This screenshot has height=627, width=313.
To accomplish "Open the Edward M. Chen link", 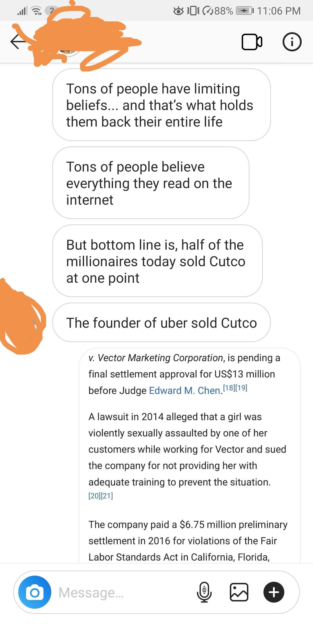I will [185, 390].
